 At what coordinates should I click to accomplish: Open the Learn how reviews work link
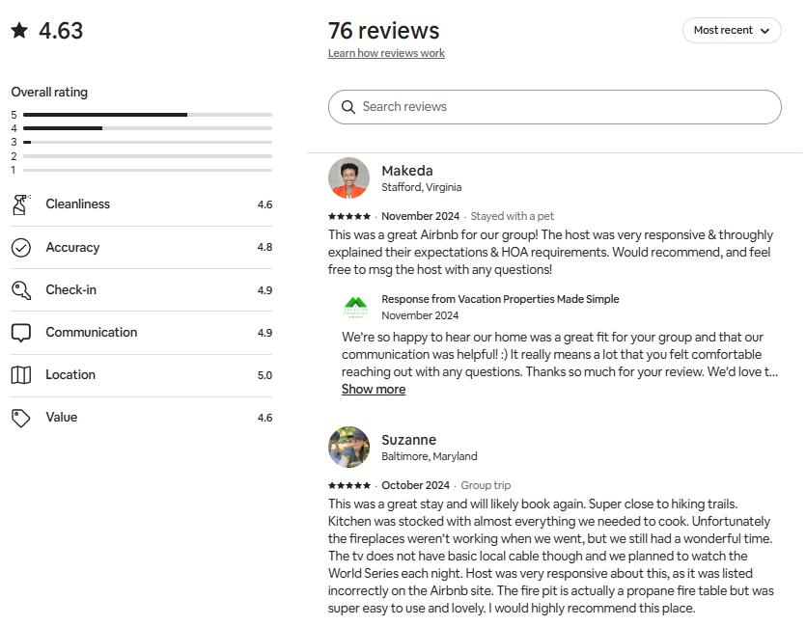[386, 54]
